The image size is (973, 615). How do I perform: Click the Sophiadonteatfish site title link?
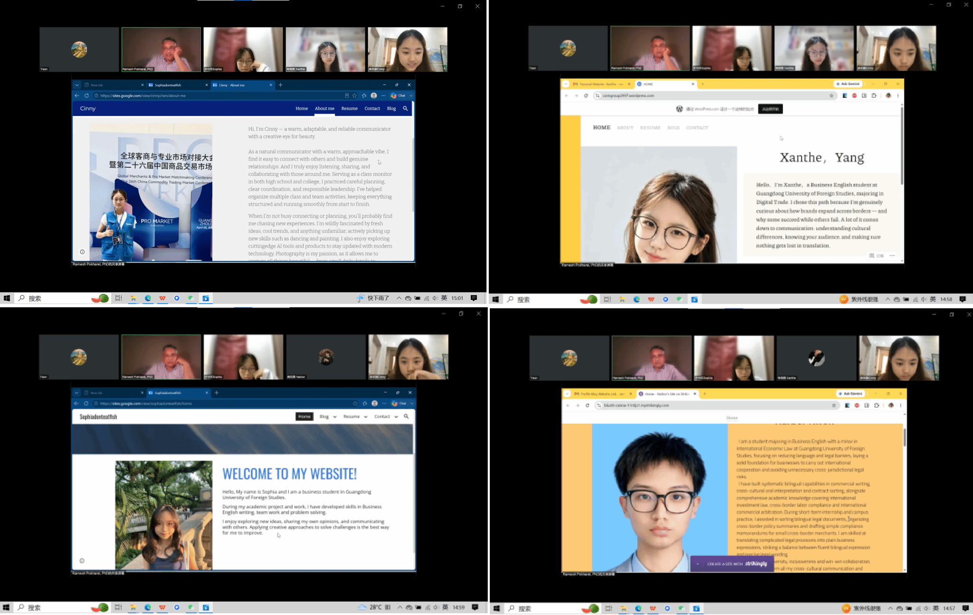[98, 417]
